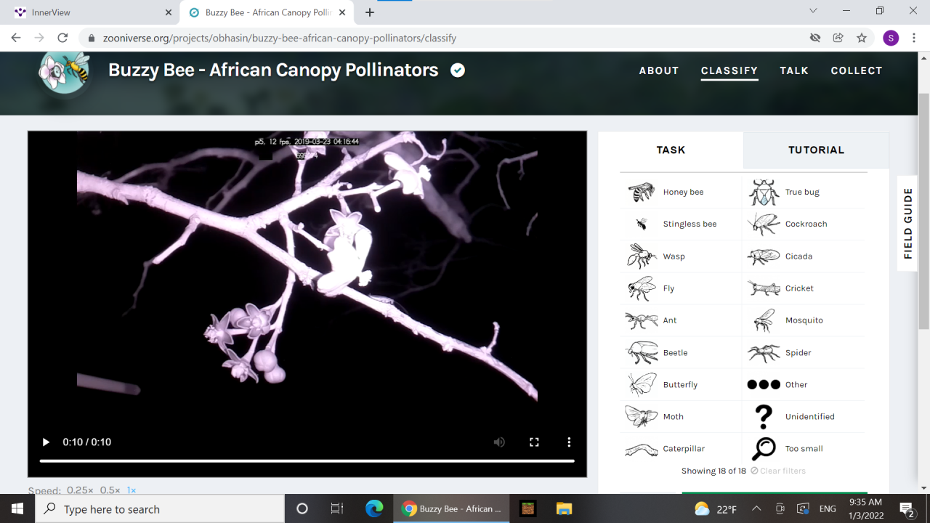Open Microsoft Edge from taskbar
Viewport: 930px width, 523px height.
(x=374, y=508)
